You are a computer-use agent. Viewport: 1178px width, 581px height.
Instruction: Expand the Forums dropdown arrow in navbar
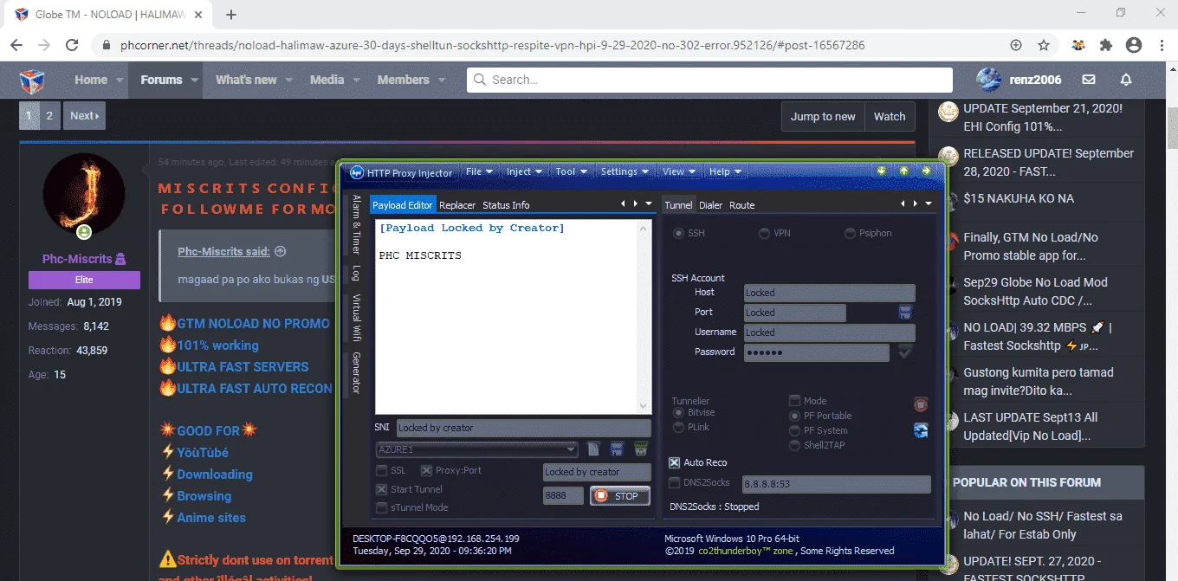[195, 81]
